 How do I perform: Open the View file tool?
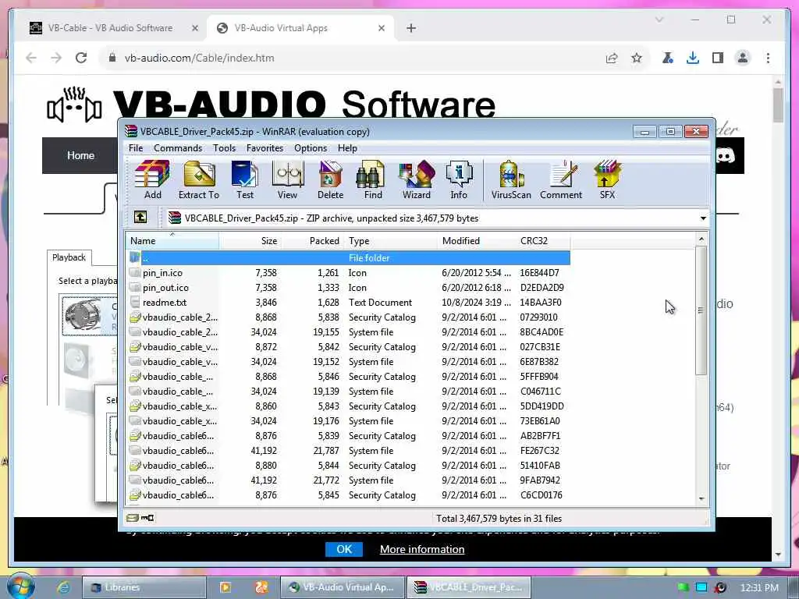(x=287, y=179)
